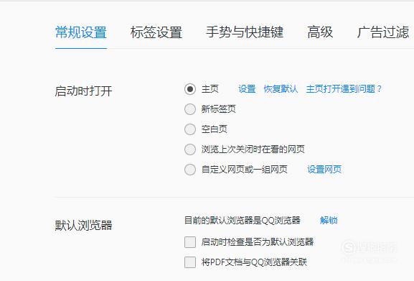Switch to the 标签设置 tab
414x281 pixels.
(156, 32)
